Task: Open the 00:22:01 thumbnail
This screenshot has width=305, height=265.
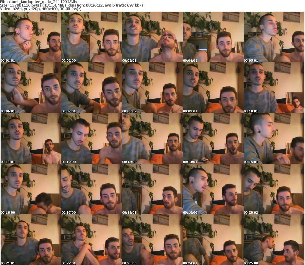Action: [x=91, y=240]
